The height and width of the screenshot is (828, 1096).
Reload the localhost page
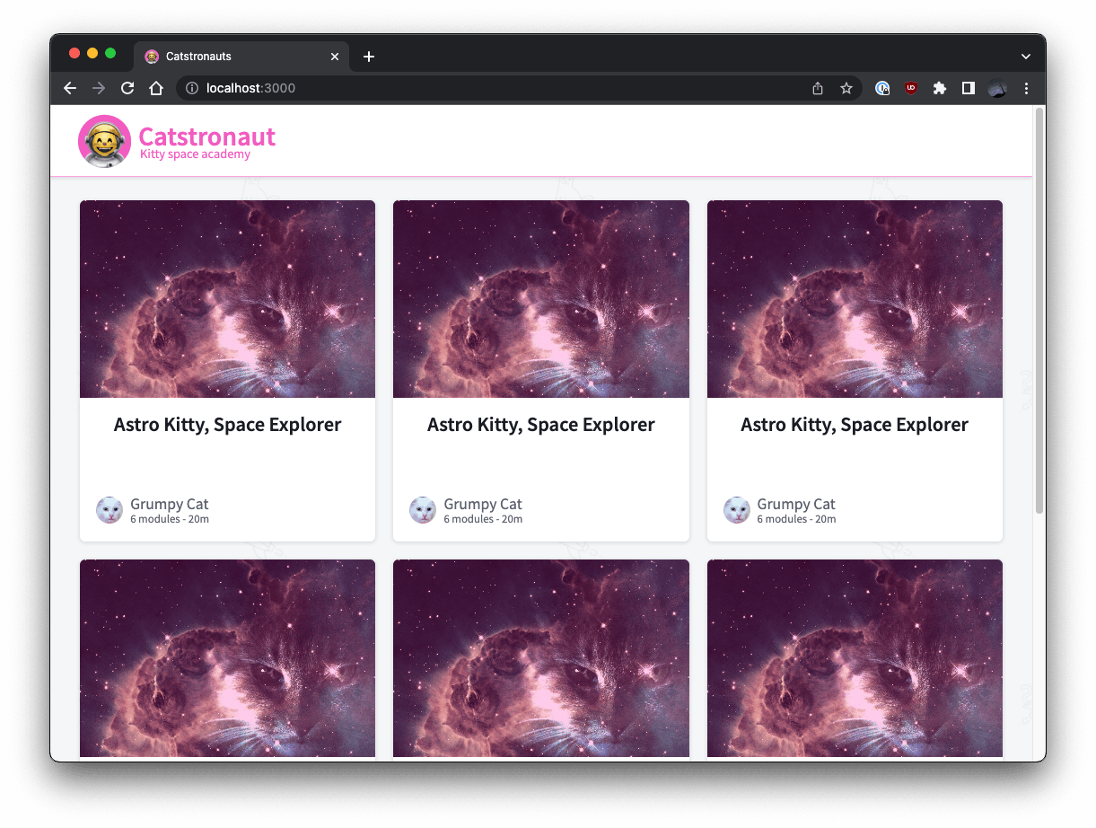tap(127, 88)
